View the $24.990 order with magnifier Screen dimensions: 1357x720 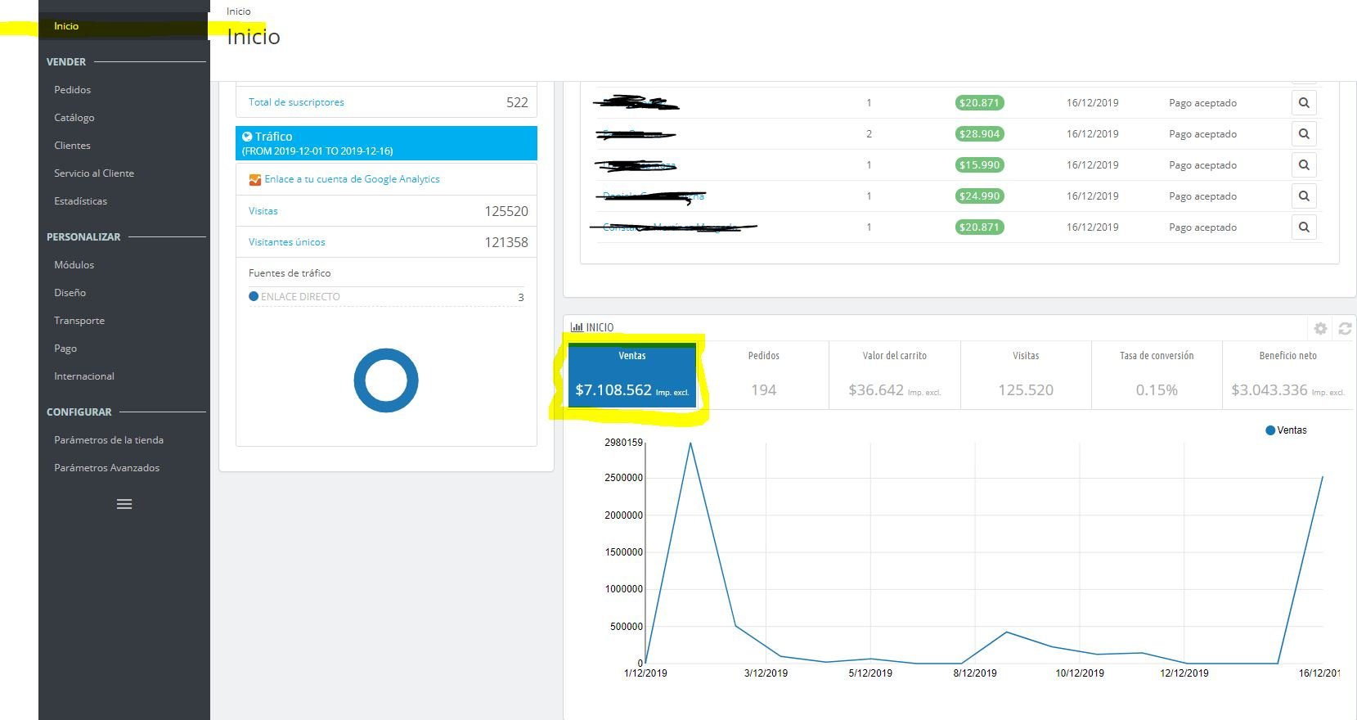tap(1304, 196)
